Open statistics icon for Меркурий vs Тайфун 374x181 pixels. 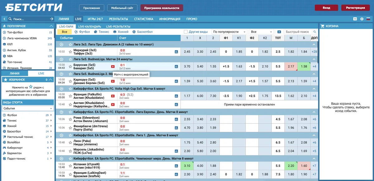(176, 52)
